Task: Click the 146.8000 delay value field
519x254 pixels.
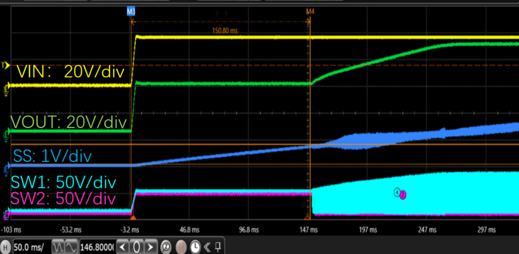Action: 98,247
